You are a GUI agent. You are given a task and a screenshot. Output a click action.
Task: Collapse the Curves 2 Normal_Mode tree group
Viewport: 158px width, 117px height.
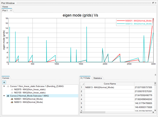(x=4, y=96)
